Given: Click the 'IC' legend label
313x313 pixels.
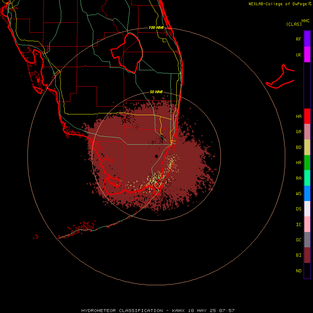Looking at the screenshot, I should point(298,225).
